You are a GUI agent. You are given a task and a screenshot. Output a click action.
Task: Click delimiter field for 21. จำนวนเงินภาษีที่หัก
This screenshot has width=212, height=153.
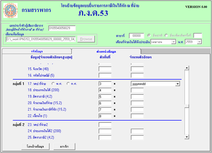tap(105, 110)
